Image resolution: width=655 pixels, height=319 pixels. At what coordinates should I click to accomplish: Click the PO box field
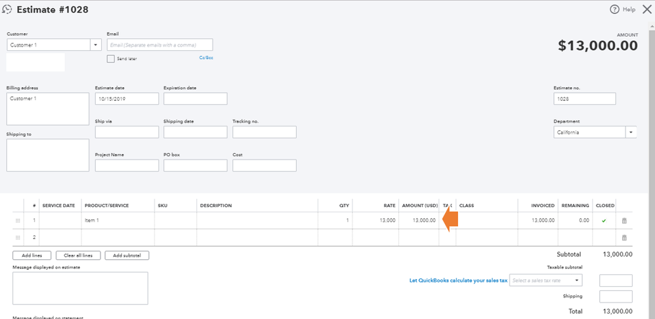[196, 166]
